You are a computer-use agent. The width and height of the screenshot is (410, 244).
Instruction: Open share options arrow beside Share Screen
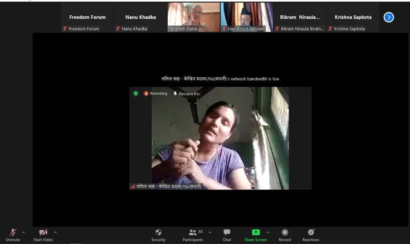tap(268, 232)
